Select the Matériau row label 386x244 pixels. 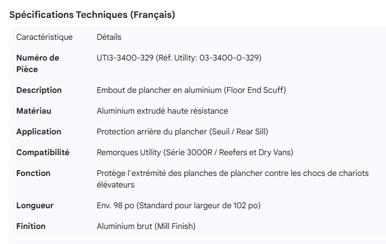pyautogui.click(x=34, y=111)
